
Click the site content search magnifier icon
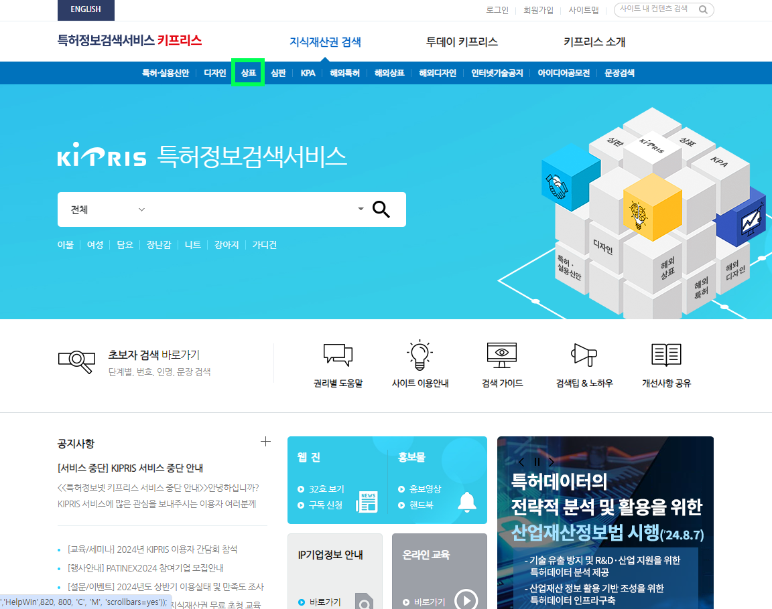coord(703,9)
